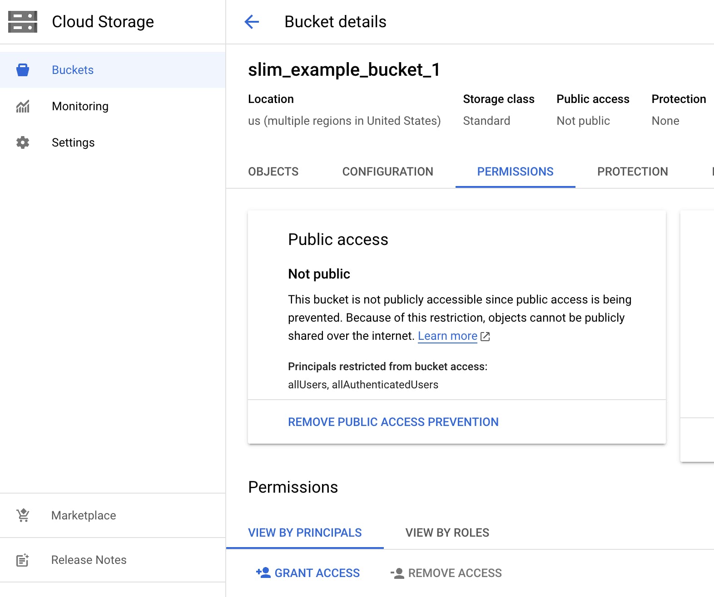Screen dimensions: 714x597
Task: Select the Permissions tab
Action: pyautogui.click(x=515, y=171)
